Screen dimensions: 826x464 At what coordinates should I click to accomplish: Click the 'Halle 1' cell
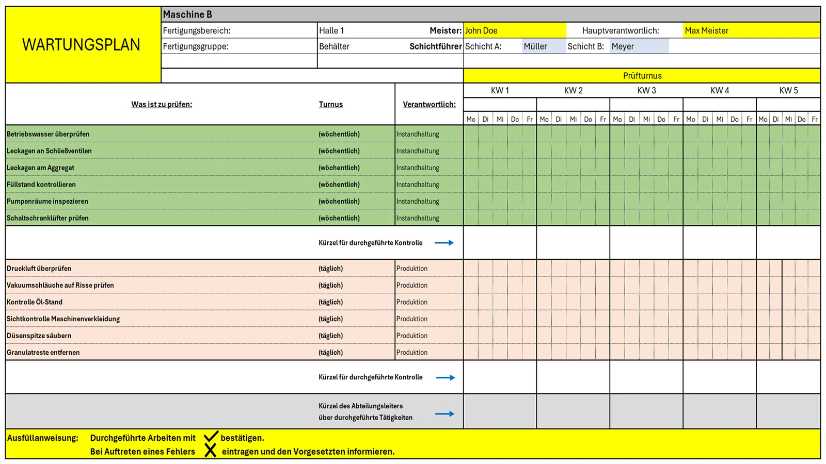click(331, 30)
